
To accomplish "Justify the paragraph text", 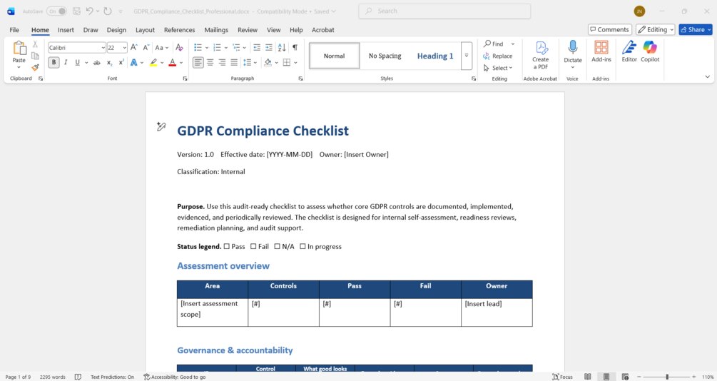I will click(x=234, y=62).
